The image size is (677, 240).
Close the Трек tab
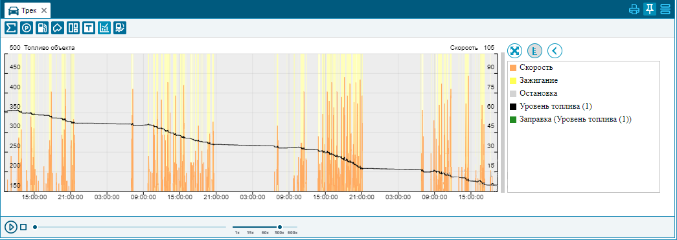pos(43,10)
